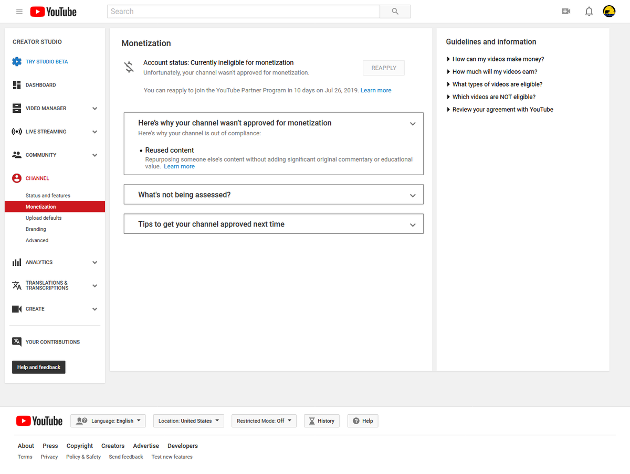The image size is (630, 474).
Task: Expand Review your agreement with YouTube
Action: click(500, 110)
